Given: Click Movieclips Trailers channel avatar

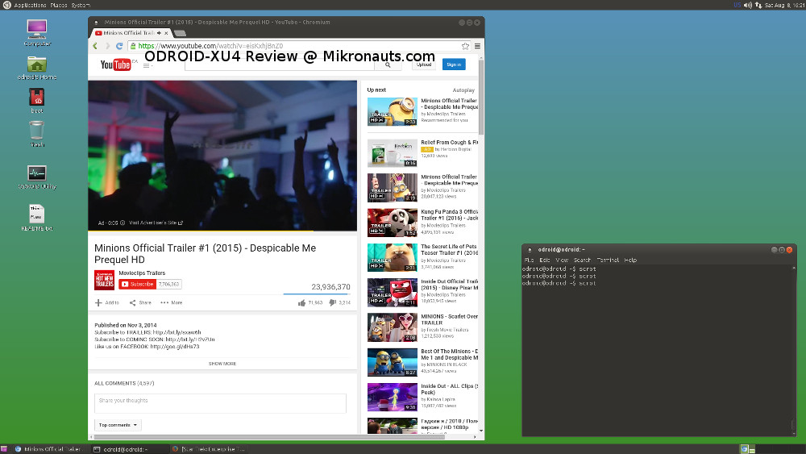Looking at the screenshot, I should point(104,280).
